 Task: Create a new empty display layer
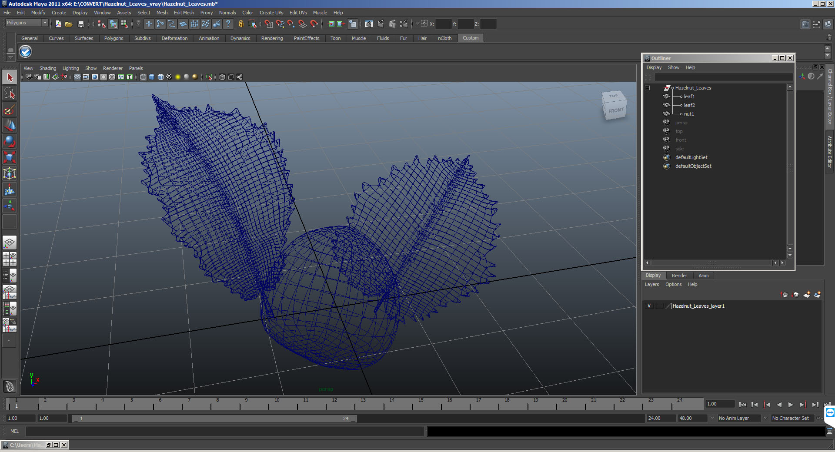pyautogui.click(x=807, y=295)
